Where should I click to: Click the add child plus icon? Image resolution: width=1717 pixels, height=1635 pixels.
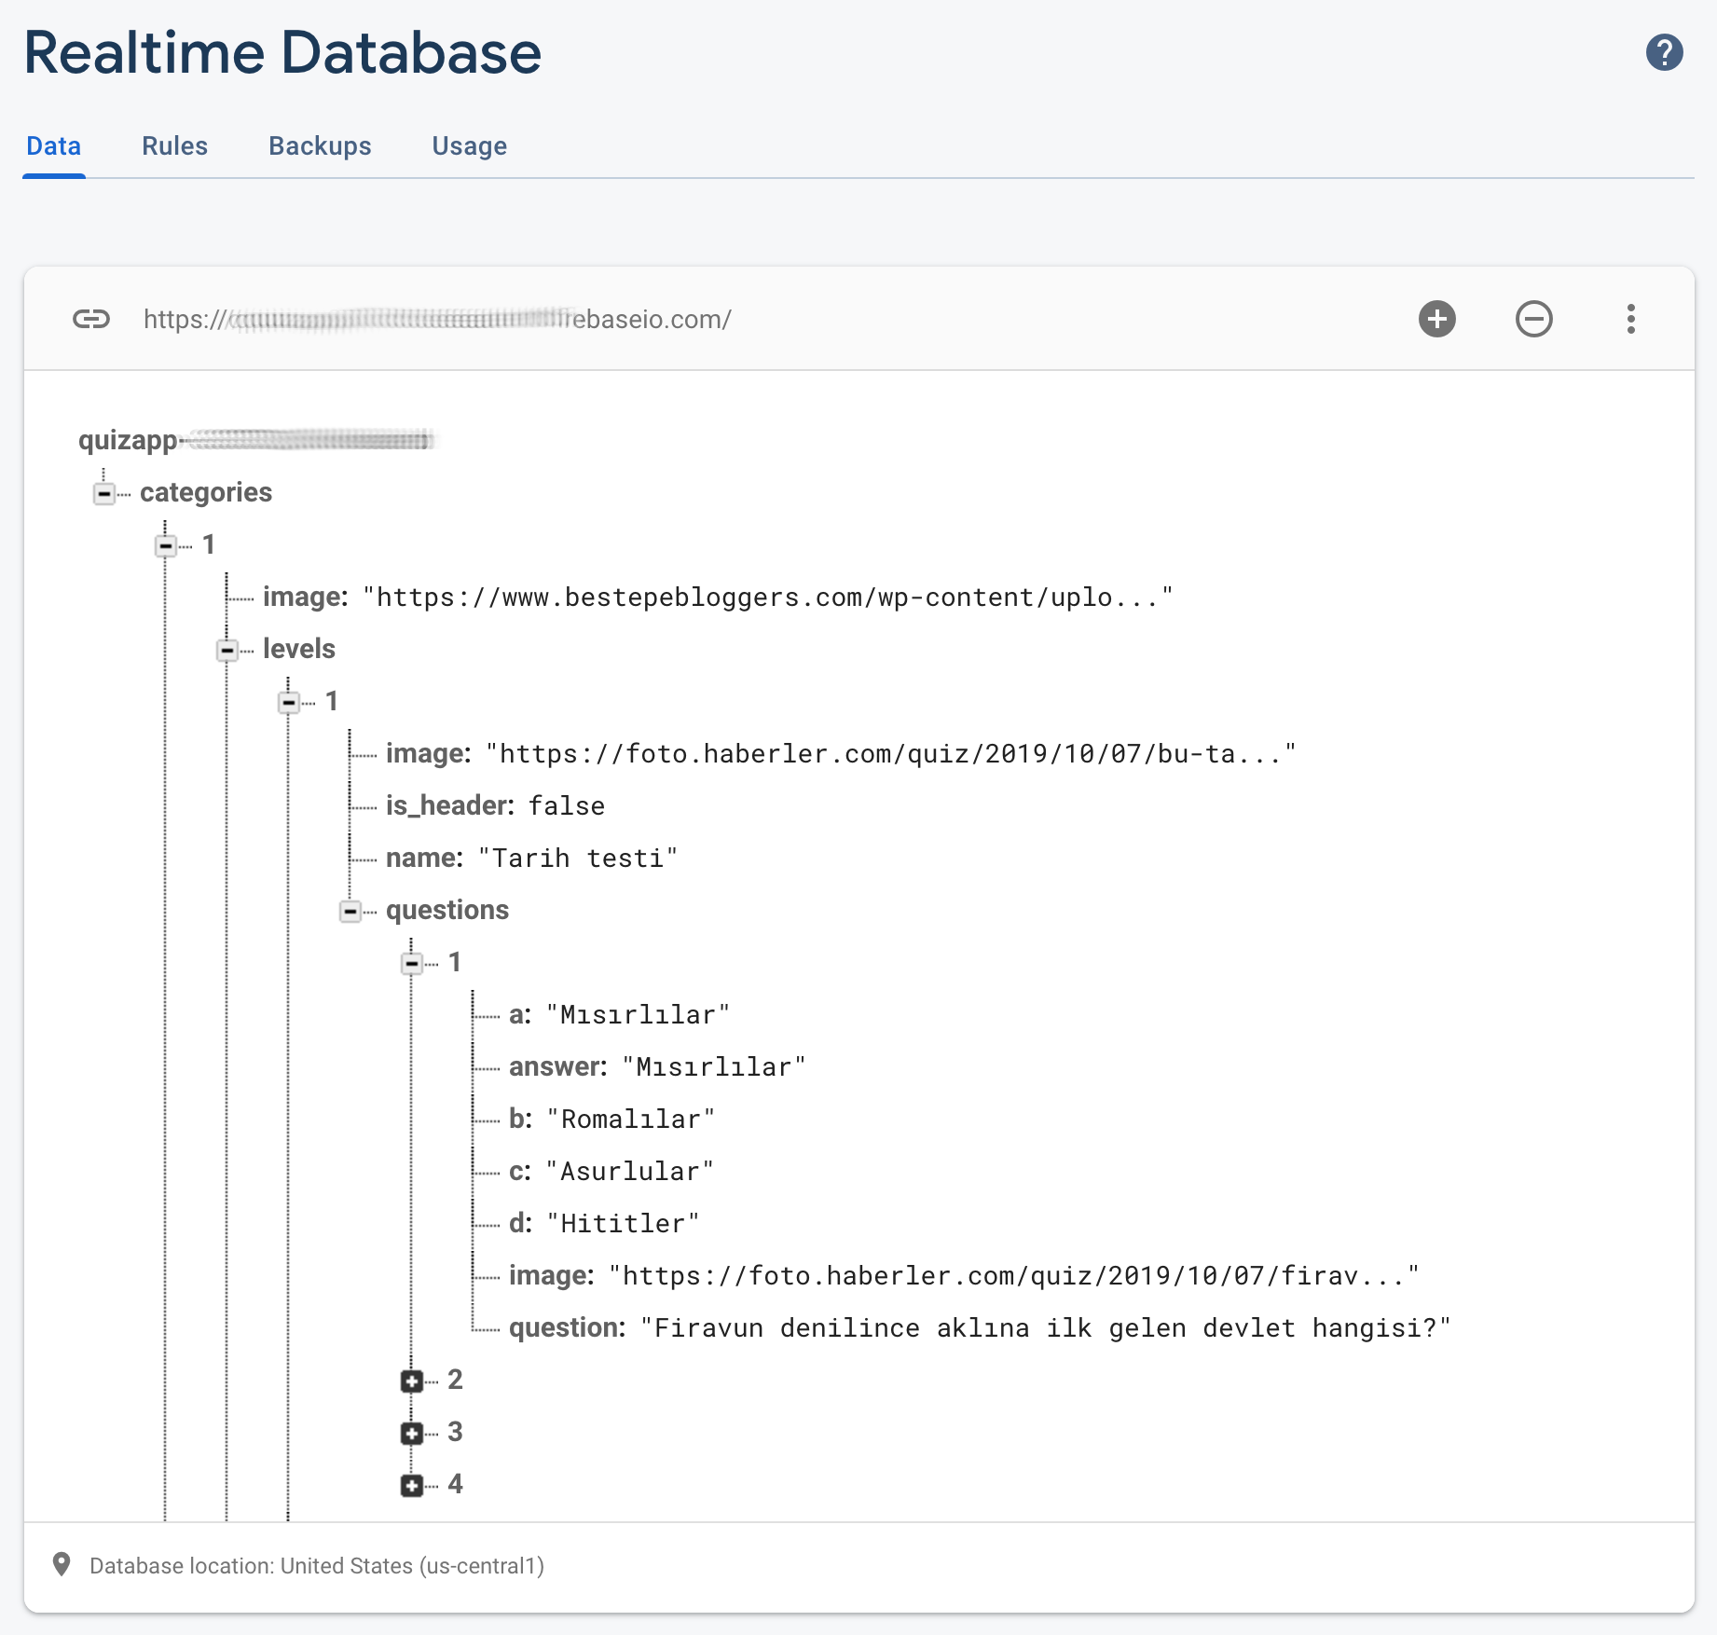[1437, 319]
